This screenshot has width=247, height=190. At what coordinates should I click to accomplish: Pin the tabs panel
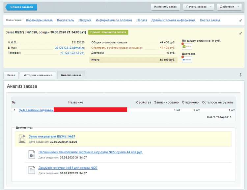tap(240, 75)
